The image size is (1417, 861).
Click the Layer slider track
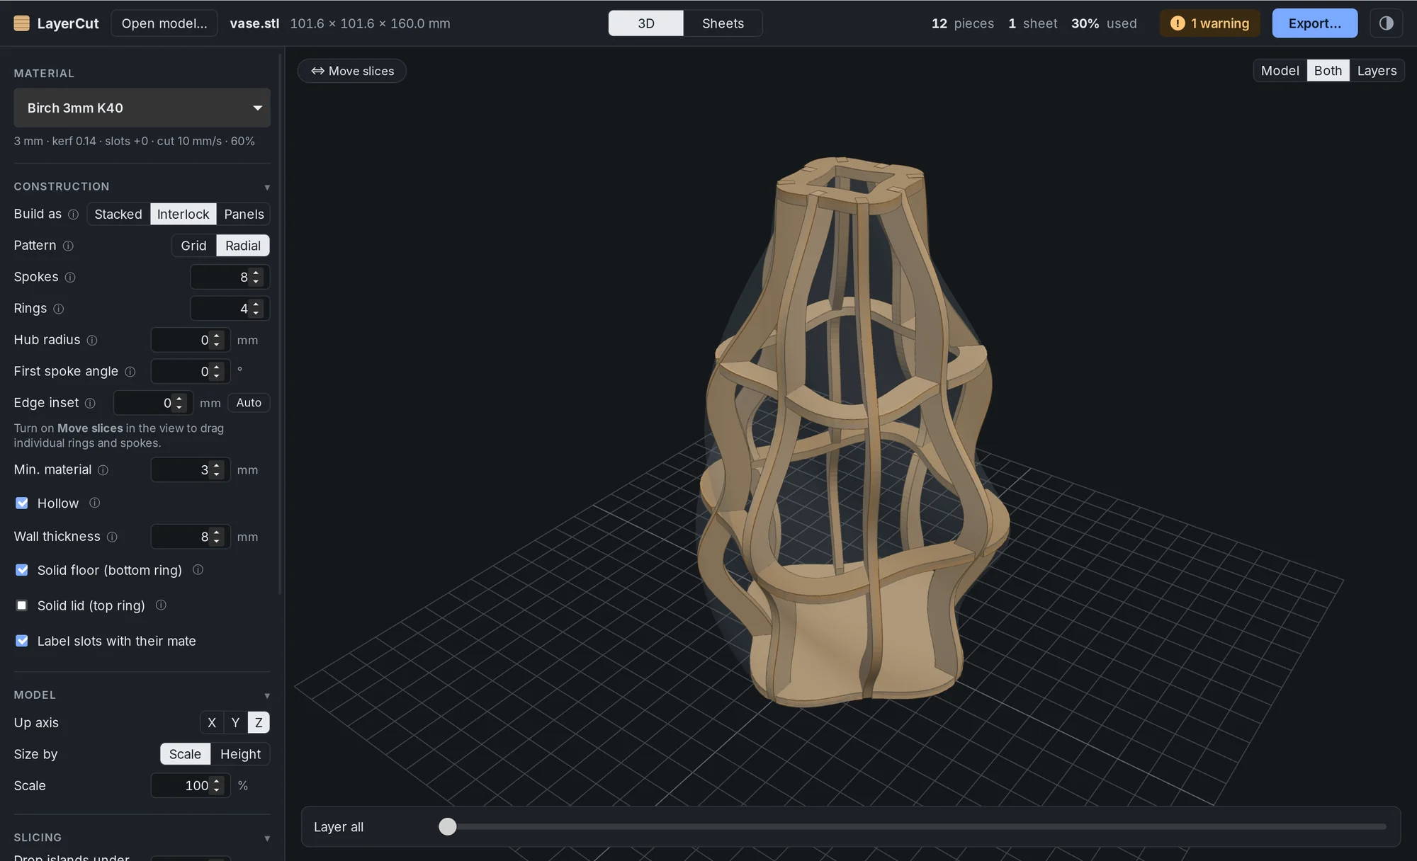click(913, 826)
